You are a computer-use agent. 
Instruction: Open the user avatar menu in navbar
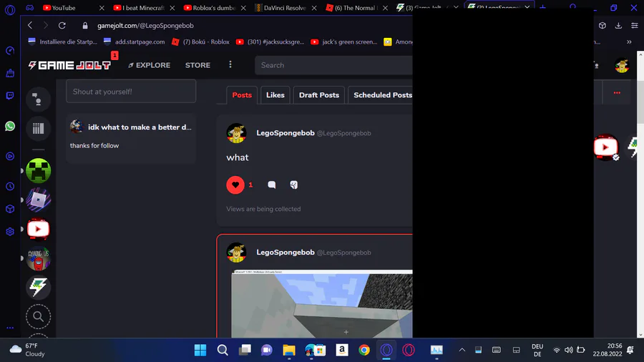622,65
